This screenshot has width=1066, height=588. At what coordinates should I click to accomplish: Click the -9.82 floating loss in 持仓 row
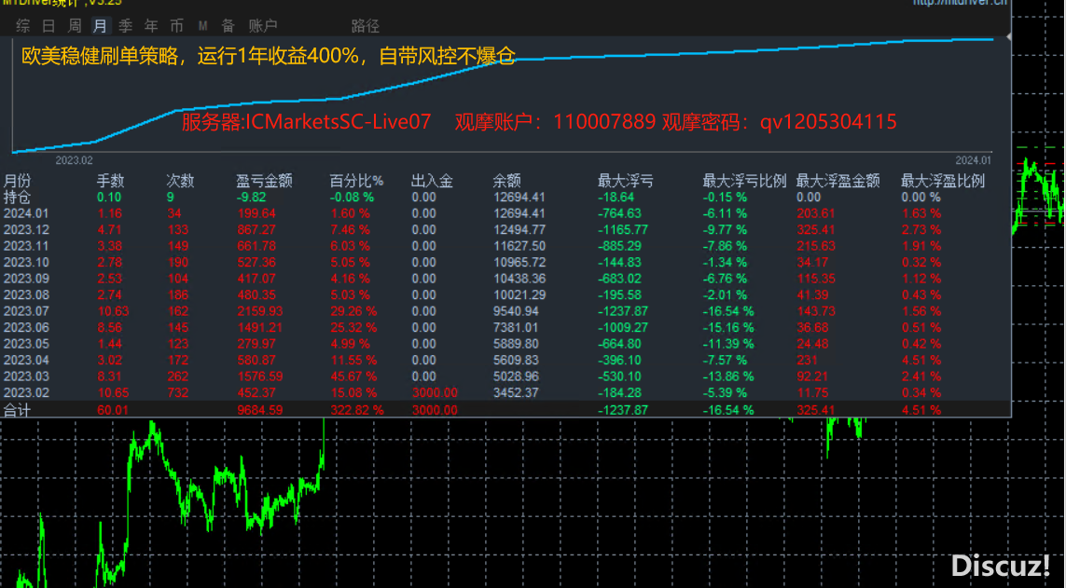pyautogui.click(x=251, y=197)
